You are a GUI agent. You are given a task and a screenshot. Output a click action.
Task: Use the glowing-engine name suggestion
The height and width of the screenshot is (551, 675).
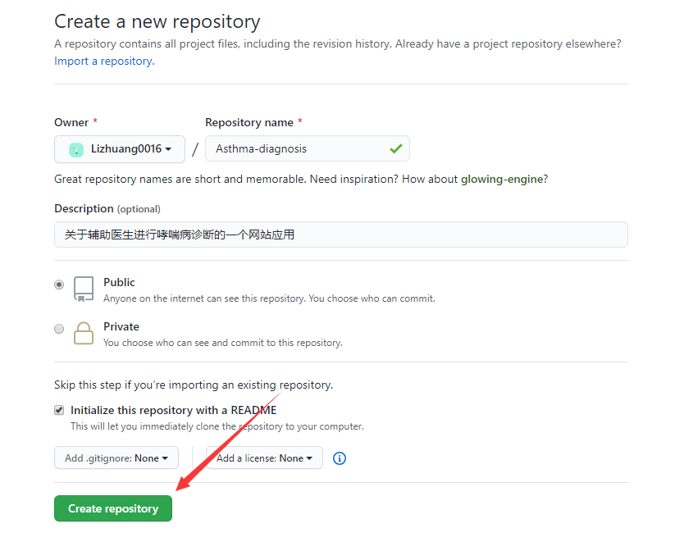point(502,179)
